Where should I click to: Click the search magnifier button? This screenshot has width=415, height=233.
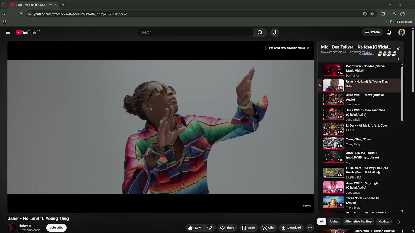click(260, 32)
